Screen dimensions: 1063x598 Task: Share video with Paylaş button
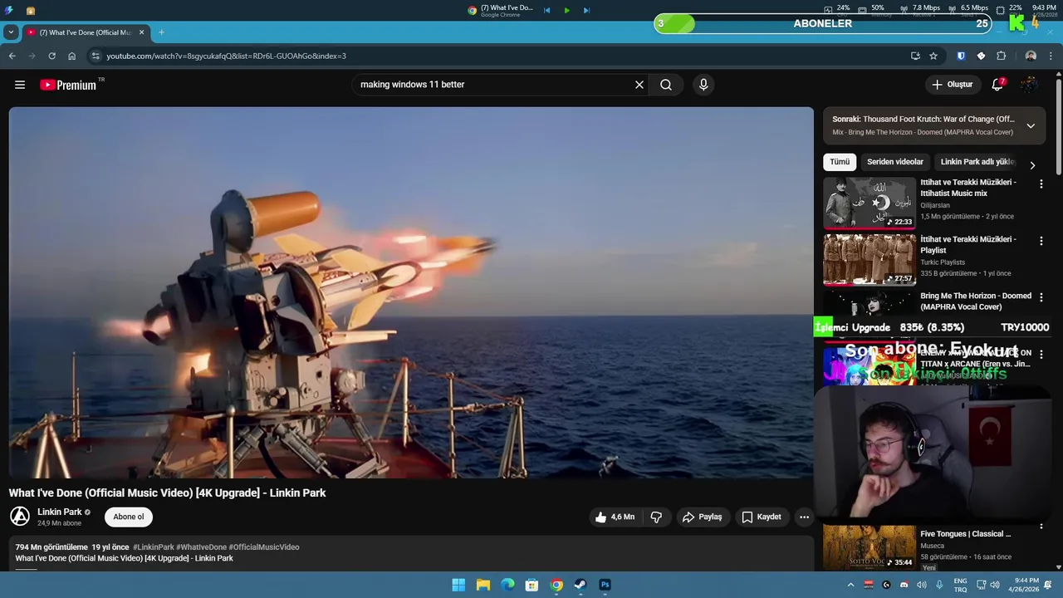tap(703, 517)
